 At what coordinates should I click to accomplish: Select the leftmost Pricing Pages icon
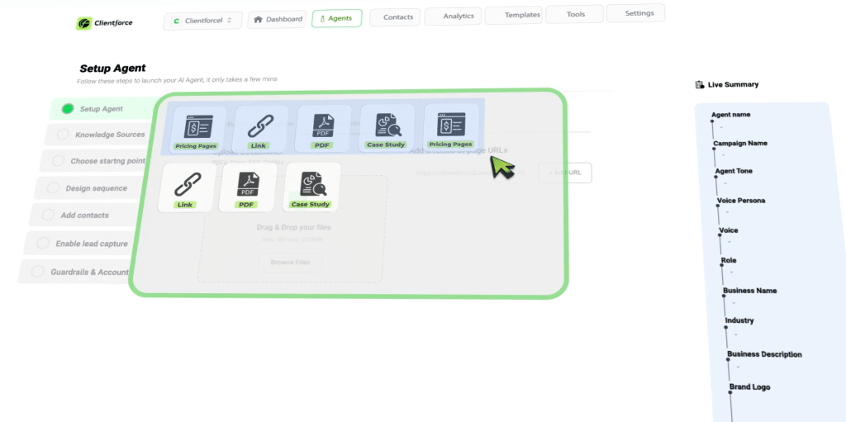click(196, 126)
